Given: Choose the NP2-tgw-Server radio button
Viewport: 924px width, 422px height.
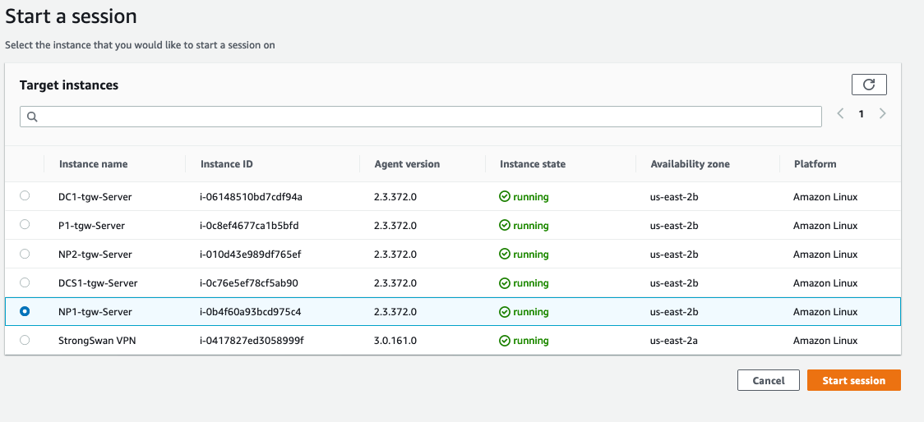Looking at the screenshot, I should click(x=25, y=254).
